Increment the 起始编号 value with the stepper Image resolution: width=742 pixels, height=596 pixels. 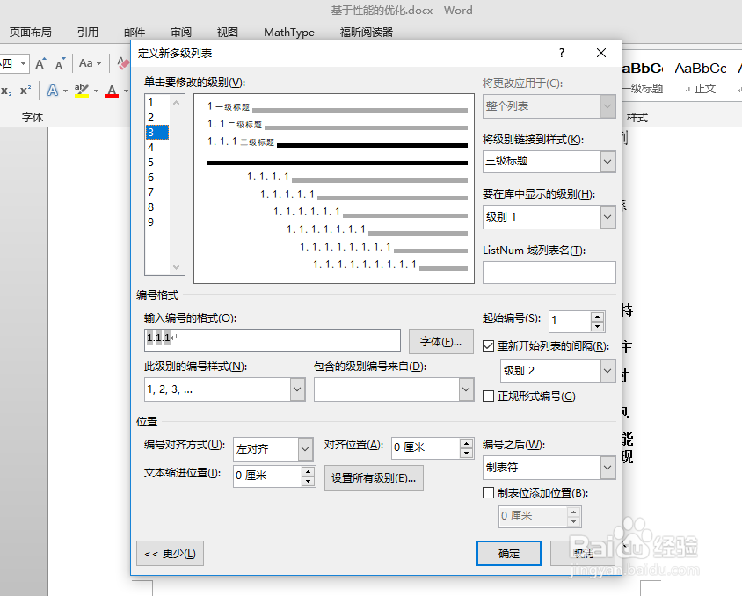(597, 316)
